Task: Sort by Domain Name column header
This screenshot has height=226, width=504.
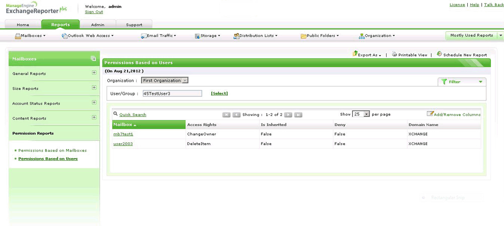Action: pyautogui.click(x=444, y=125)
